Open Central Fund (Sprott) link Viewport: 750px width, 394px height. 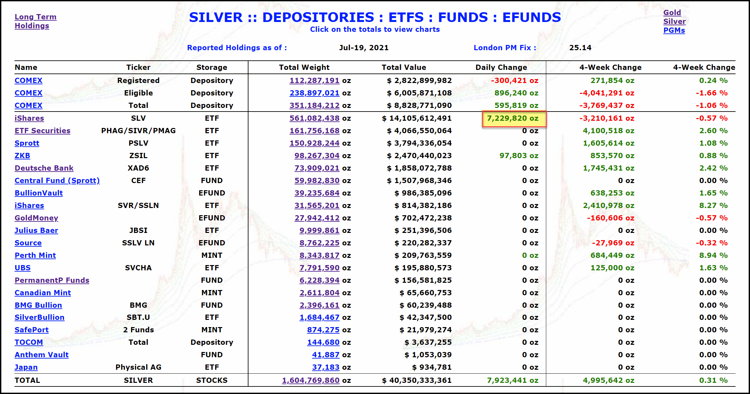57,180
